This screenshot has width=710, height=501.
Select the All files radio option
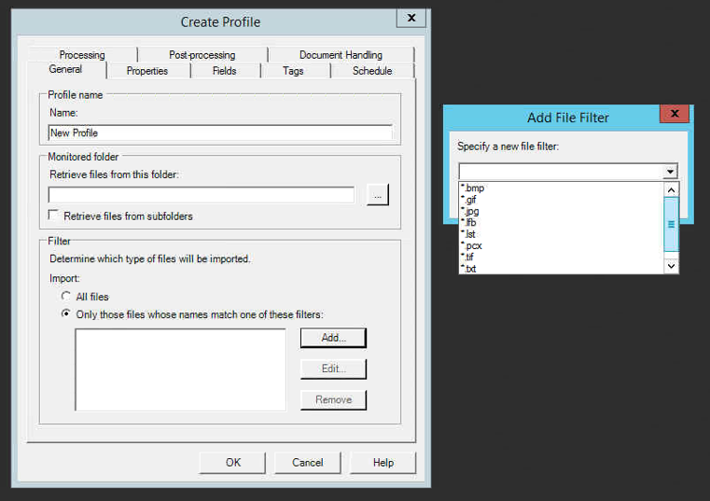[66, 297]
